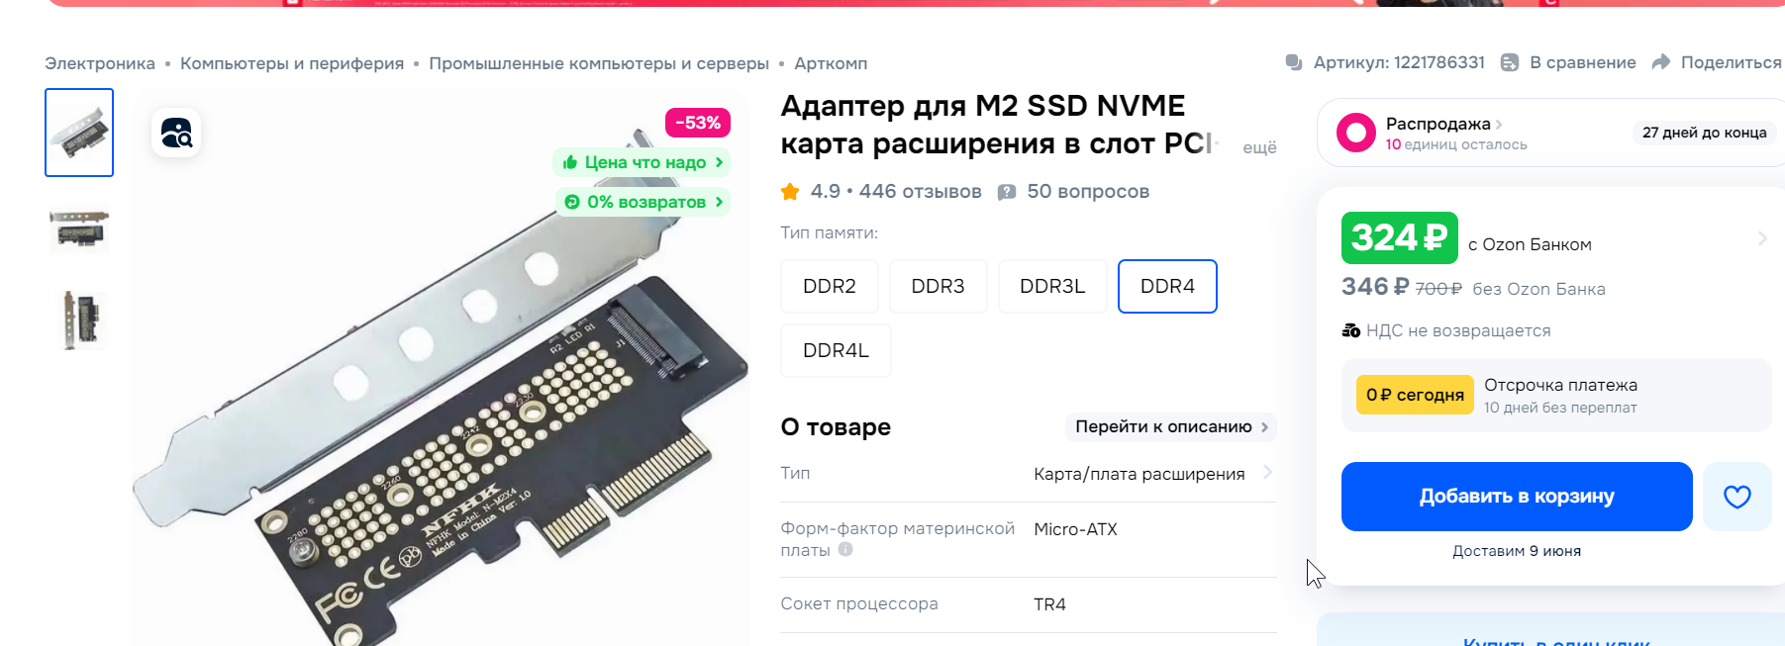Open Тип property chevron for Карта/плата расширения
Screen dimensions: 1785x646
pos(1268,473)
